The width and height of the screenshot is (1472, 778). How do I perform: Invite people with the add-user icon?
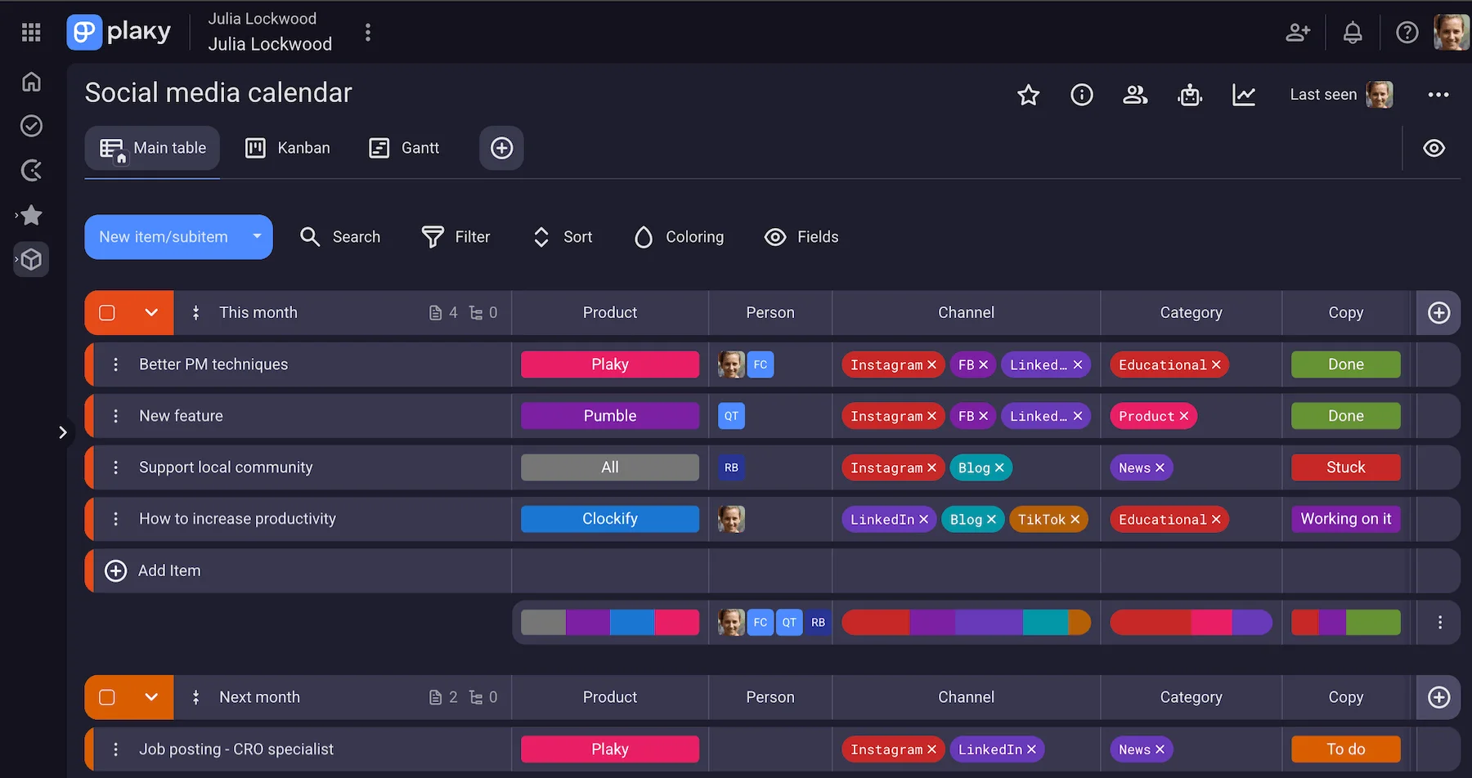(x=1298, y=33)
